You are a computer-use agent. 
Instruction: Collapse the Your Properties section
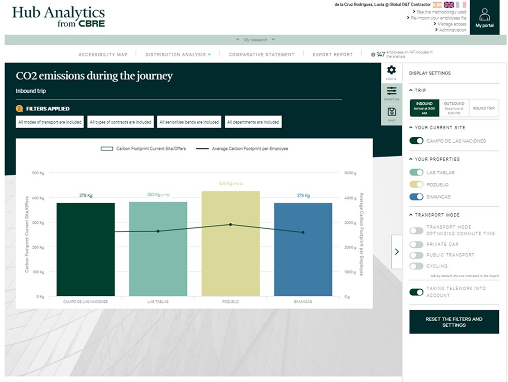pyautogui.click(x=411, y=159)
